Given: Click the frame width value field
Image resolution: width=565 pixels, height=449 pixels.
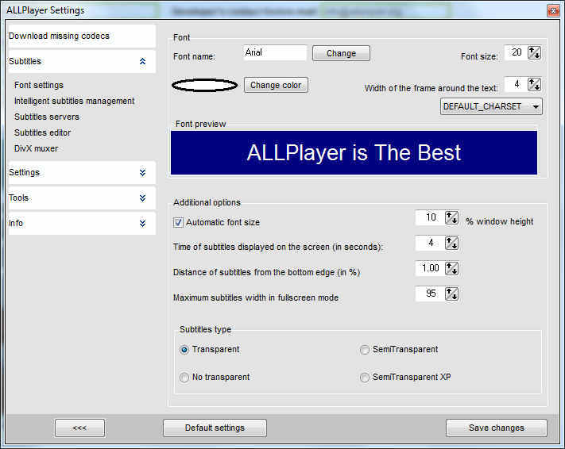Looking at the screenshot, I should pyautogui.click(x=516, y=85).
